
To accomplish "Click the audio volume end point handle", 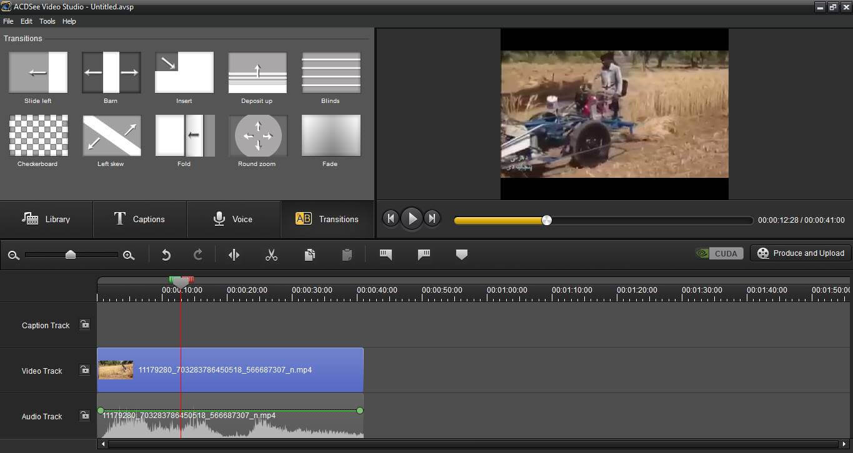I will [x=360, y=411].
